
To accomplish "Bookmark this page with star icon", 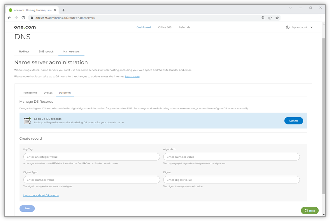I will pyautogui.click(x=277, y=18).
